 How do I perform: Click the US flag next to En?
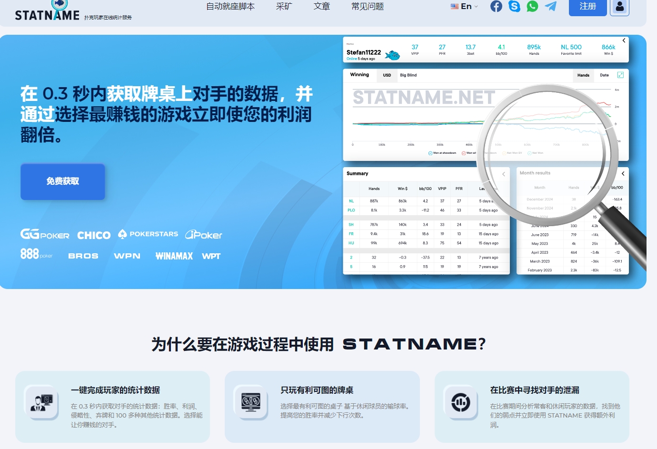pos(455,7)
